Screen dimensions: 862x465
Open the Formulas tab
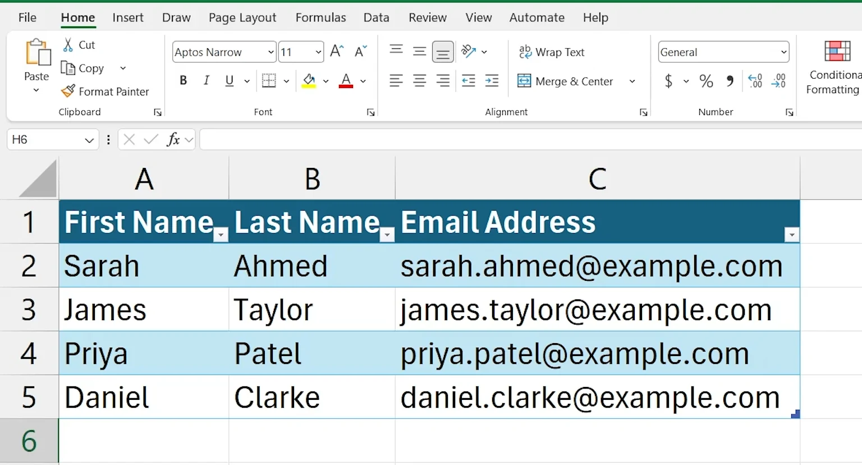320,17
